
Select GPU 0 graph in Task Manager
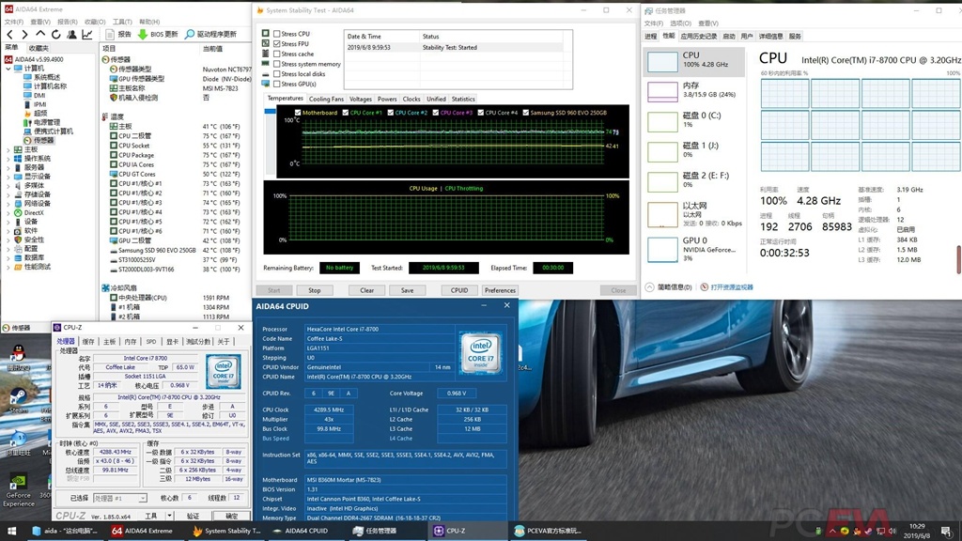694,250
